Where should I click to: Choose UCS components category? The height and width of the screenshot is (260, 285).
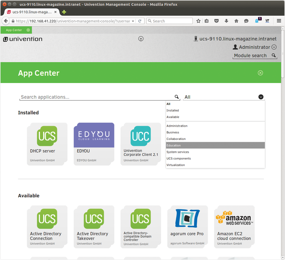(215, 158)
